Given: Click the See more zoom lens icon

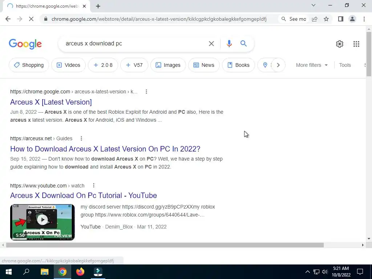Looking at the screenshot, I should (283, 19).
